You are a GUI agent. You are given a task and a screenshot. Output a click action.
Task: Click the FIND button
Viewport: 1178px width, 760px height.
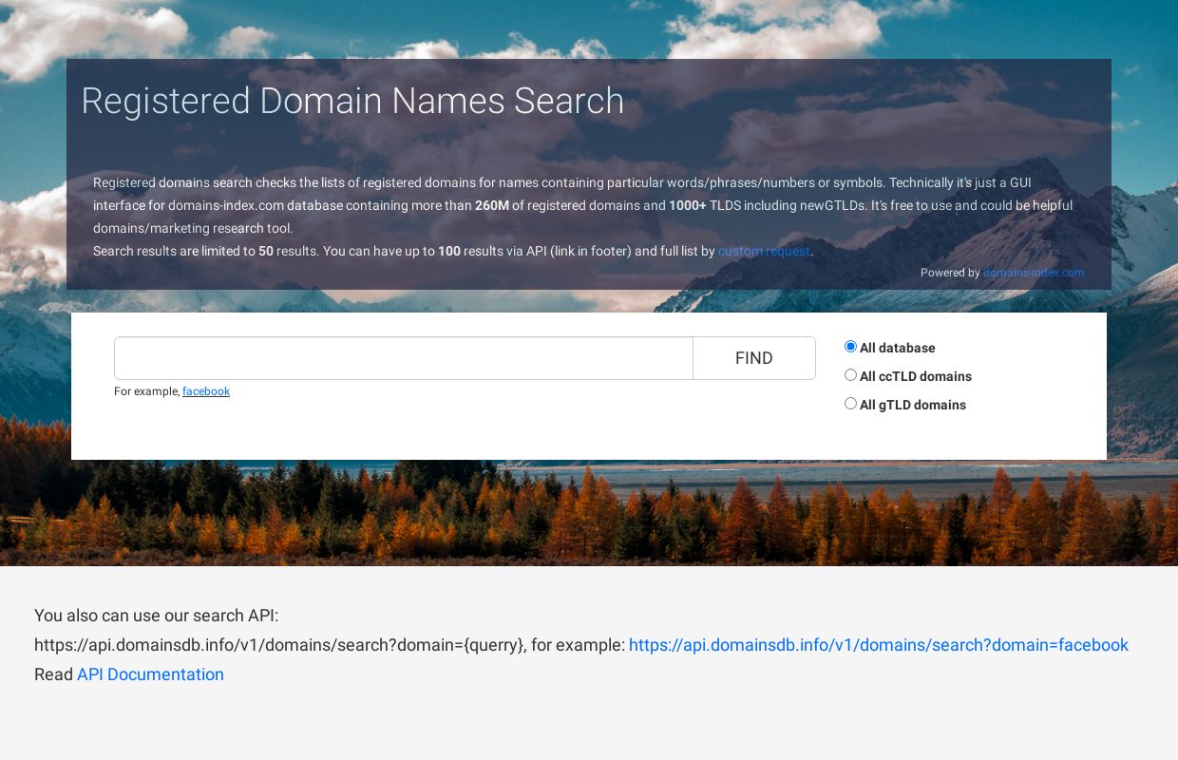[754, 358]
